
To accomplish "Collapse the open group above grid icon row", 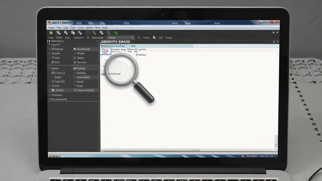I will coord(49,68).
